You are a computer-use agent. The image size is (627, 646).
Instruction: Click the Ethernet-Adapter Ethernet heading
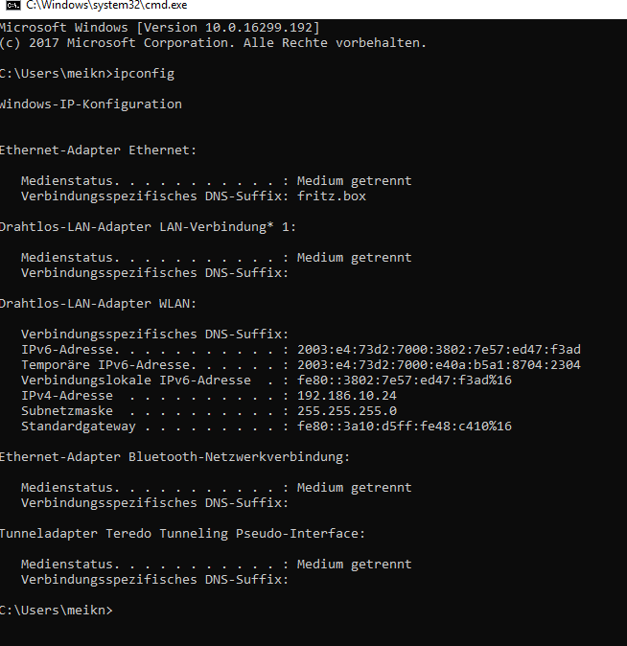98,150
